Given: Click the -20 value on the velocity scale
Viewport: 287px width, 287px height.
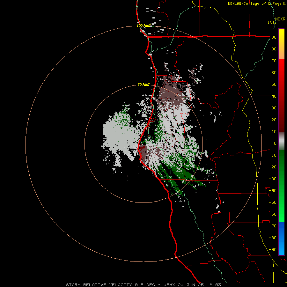Looking at the screenshot, I should (273, 167).
